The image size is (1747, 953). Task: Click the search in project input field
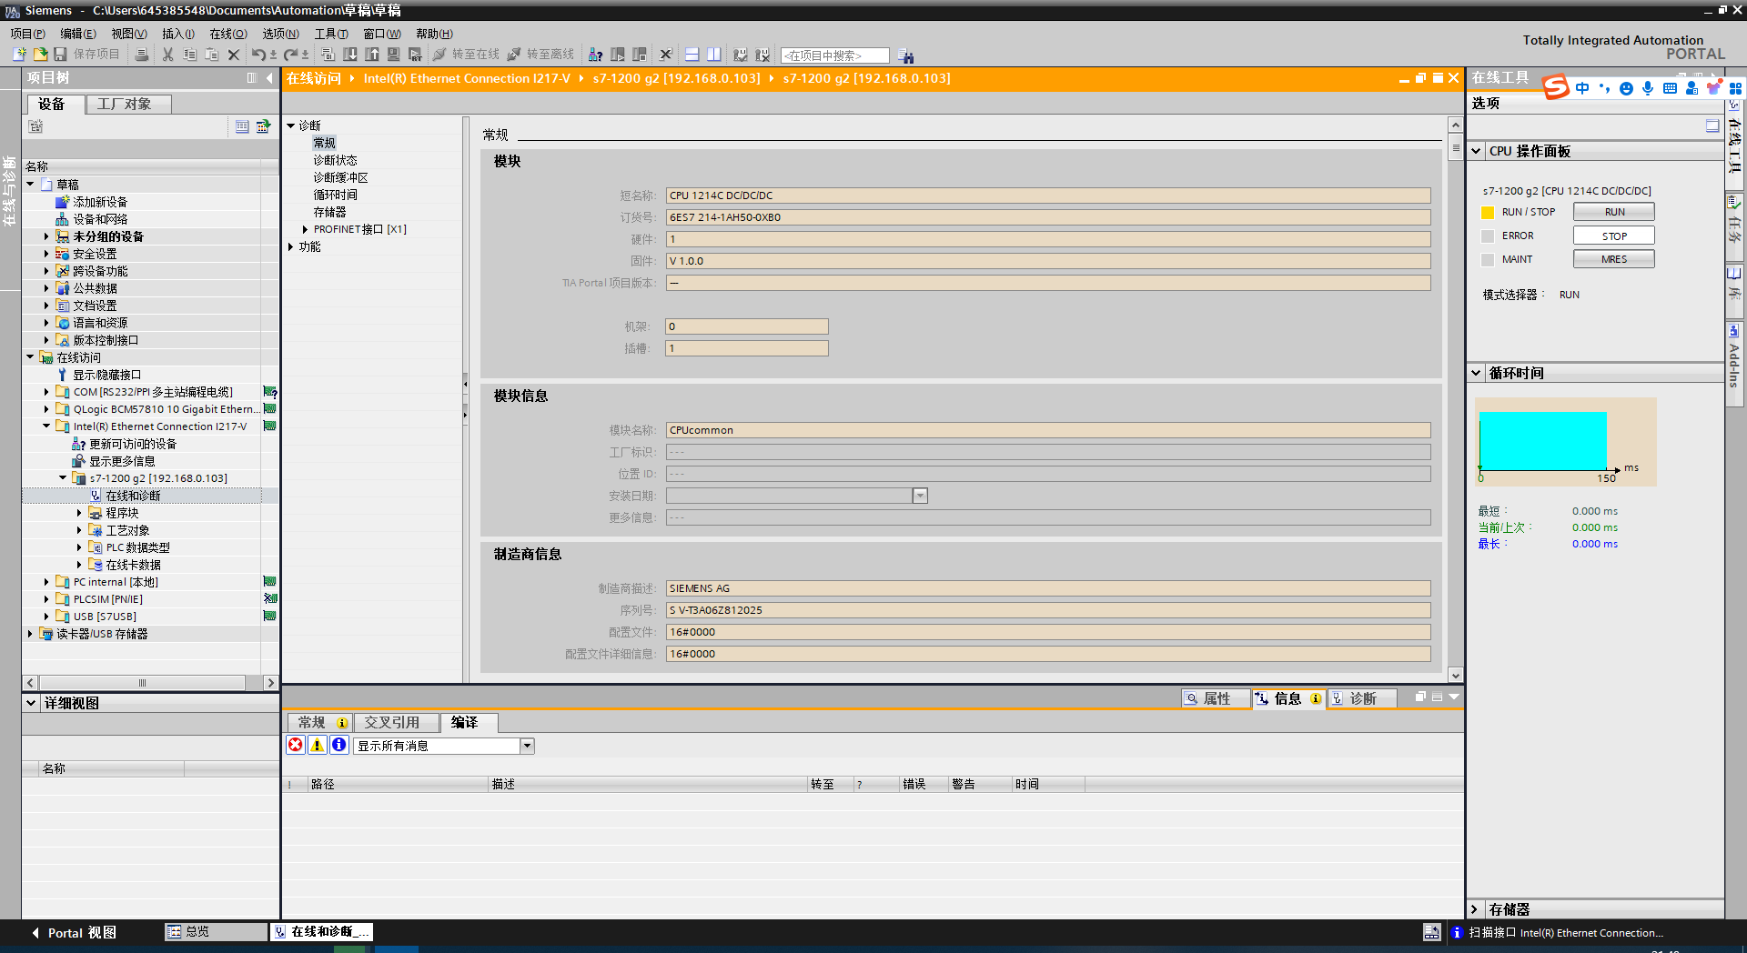(x=834, y=55)
